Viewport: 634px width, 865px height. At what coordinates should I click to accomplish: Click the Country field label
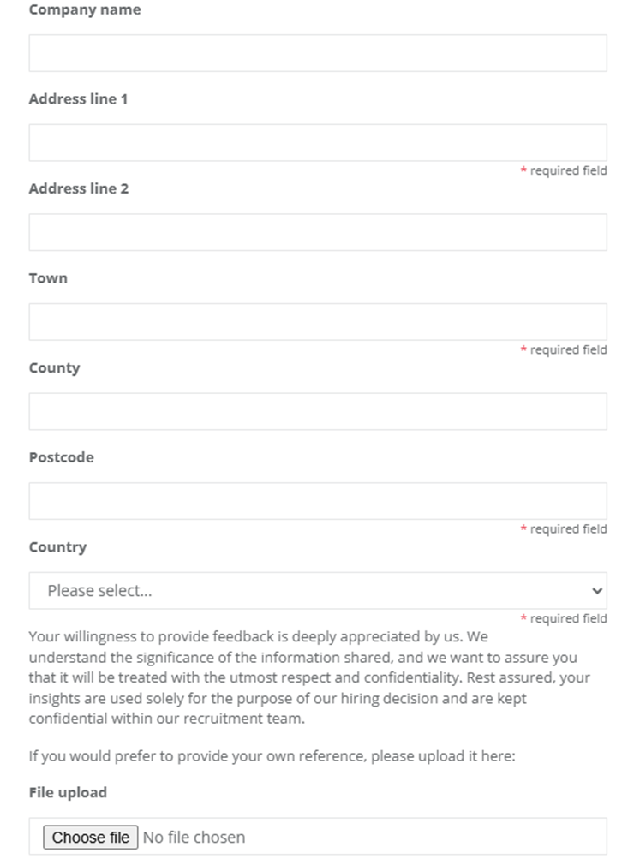pyautogui.click(x=57, y=547)
